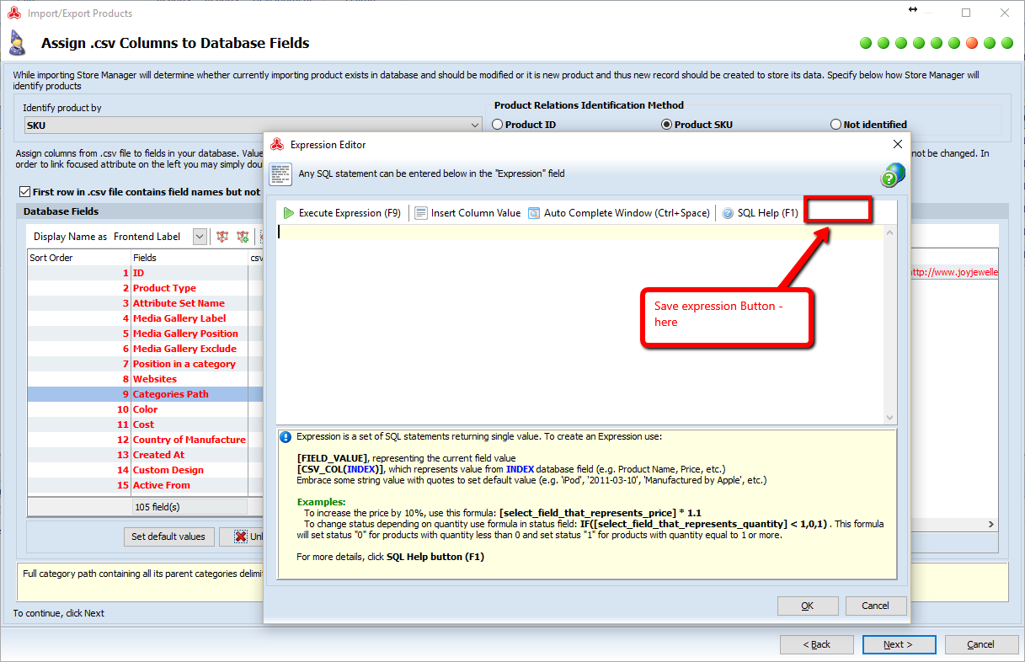
Task: Click the Insert Column Value icon
Action: pos(421,213)
